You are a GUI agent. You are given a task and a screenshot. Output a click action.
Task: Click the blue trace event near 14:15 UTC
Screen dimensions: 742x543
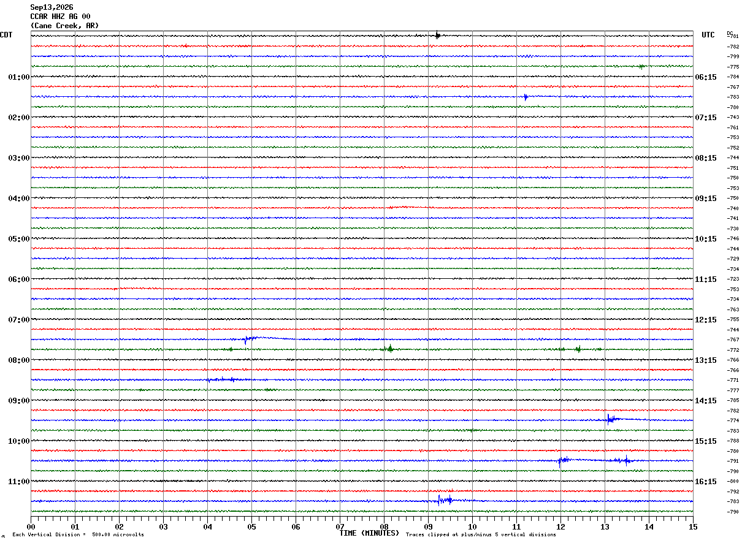click(611, 419)
